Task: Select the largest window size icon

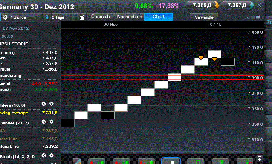Action: pyautogui.click(x=258, y=17)
